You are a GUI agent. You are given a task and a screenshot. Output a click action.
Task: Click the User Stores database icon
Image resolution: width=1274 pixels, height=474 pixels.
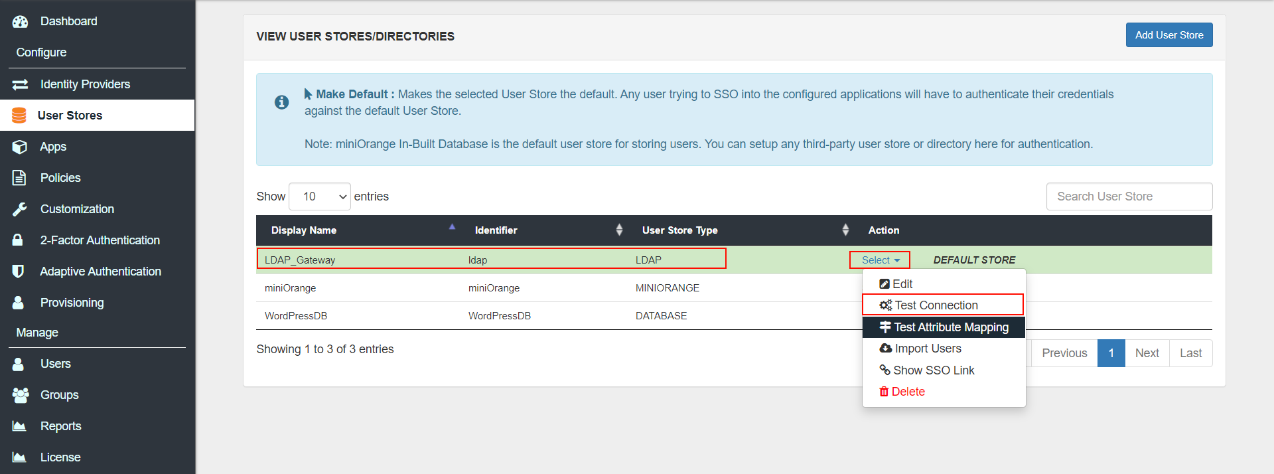pyautogui.click(x=19, y=116)
